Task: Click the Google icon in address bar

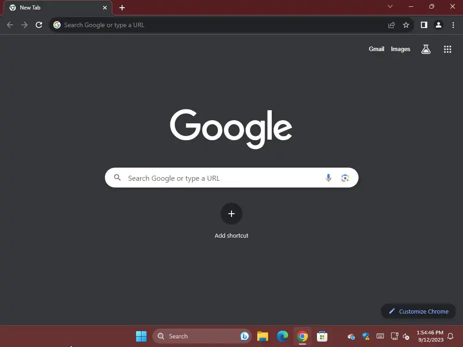Action: 57,25
